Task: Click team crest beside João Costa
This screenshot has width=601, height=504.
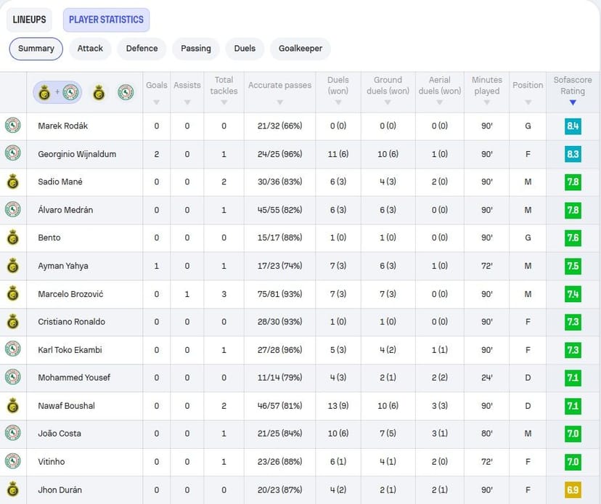Action: tap(12, 434)
